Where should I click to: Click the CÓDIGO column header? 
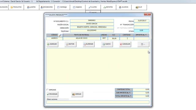(x=55, y=35)
